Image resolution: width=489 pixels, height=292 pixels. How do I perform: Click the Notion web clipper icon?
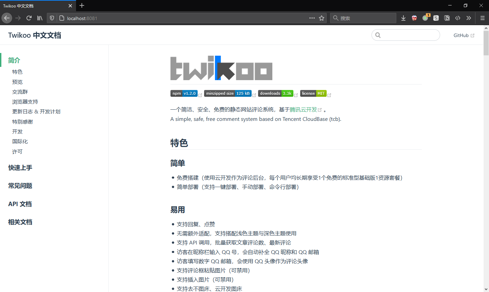pos(447,18)
